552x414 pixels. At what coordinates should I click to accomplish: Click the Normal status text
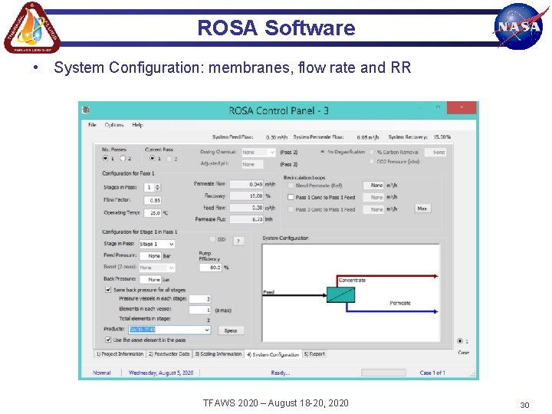pos(102,373)
